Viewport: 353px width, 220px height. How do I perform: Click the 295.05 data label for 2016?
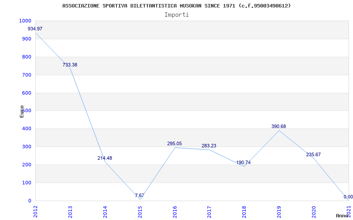click(x=174, y=144)
